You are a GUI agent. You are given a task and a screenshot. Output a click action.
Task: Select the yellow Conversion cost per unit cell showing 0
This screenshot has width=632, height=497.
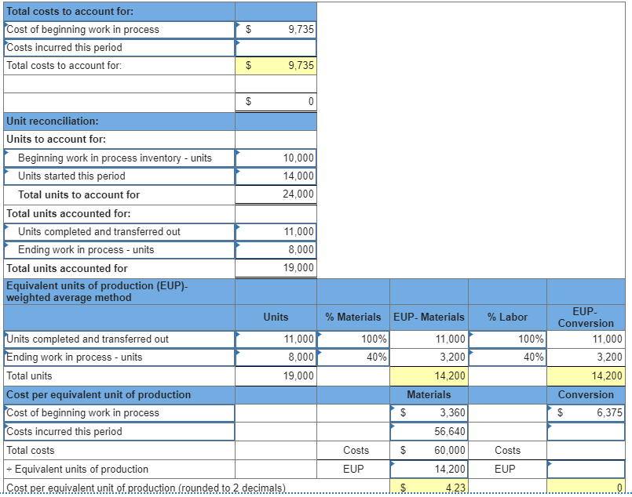click(x=586, y=488)
